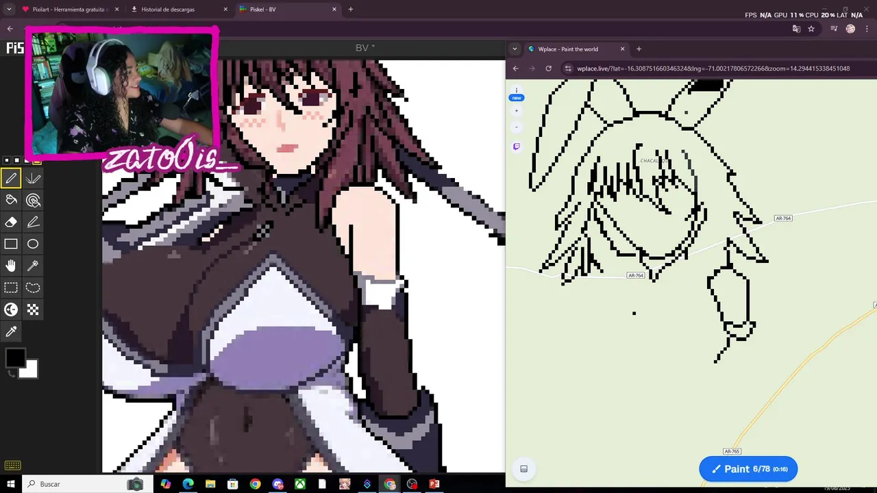The width and height of the screenshot is (877, 493).
Task: Open media controls icon in Chrome toolbar
Action: tap(834, 29)
